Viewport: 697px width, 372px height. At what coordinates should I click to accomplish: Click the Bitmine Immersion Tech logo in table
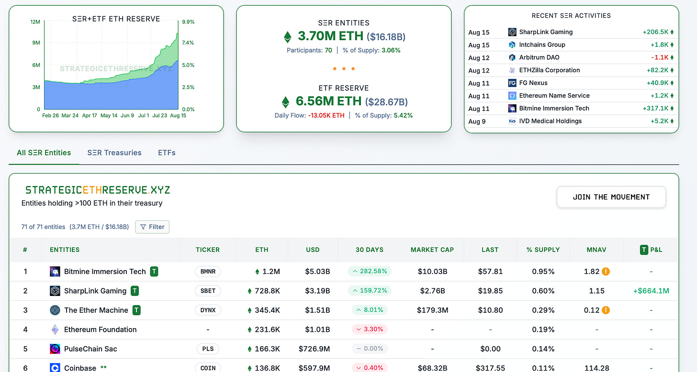point(55,272)
